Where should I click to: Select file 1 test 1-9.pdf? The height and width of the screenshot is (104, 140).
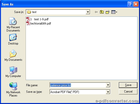pyautogui.click(x=37, y=19)
